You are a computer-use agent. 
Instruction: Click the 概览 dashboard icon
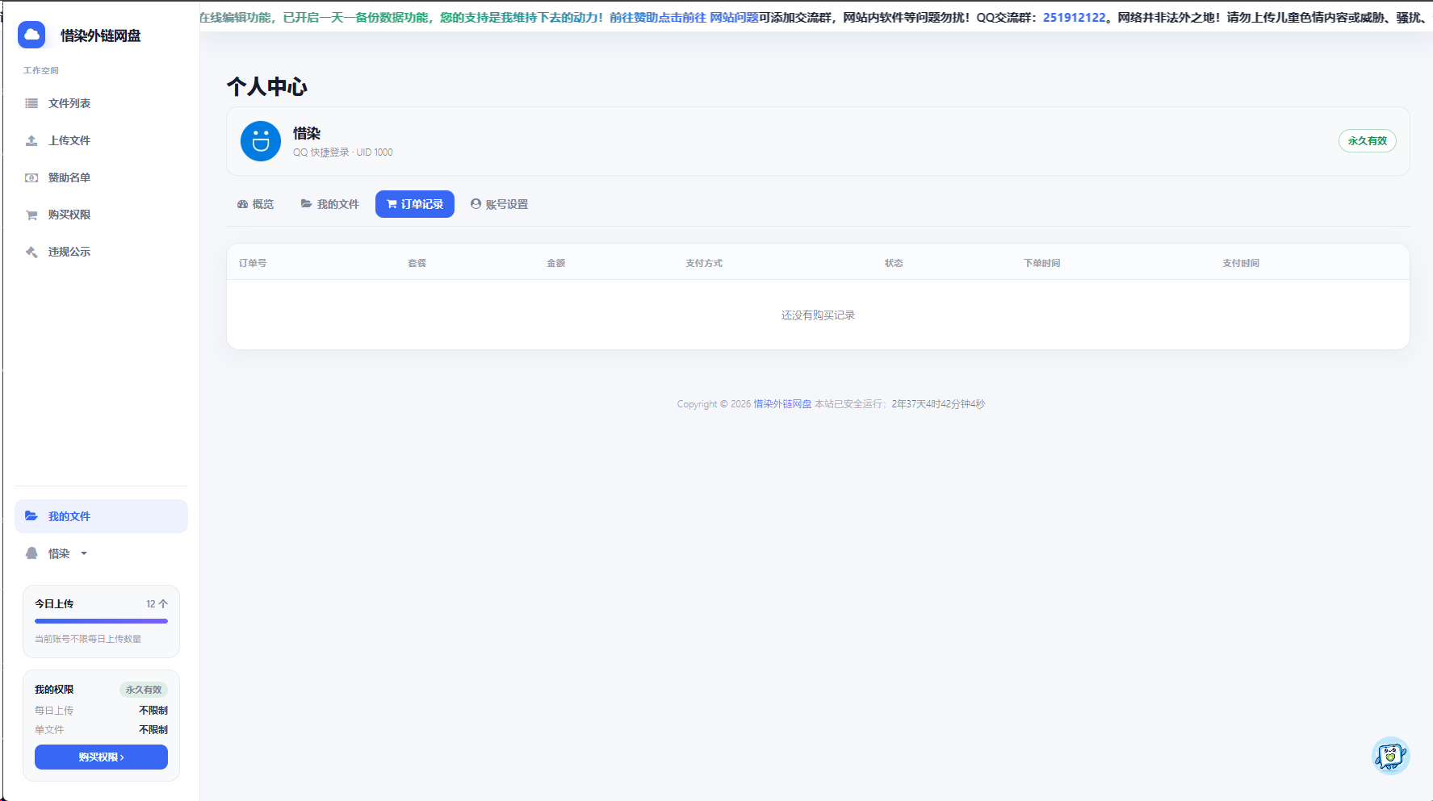point(242,204)
